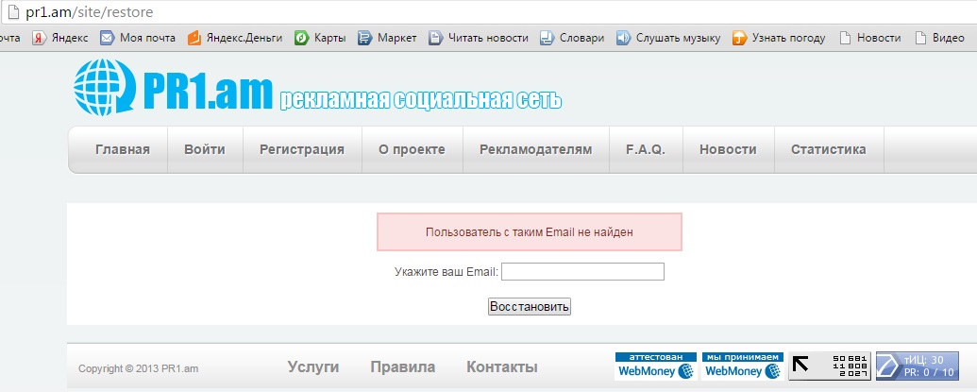Open the Услуги footer link
The width and height of the screenshot is (977, 392).
[x=313, y=367]
